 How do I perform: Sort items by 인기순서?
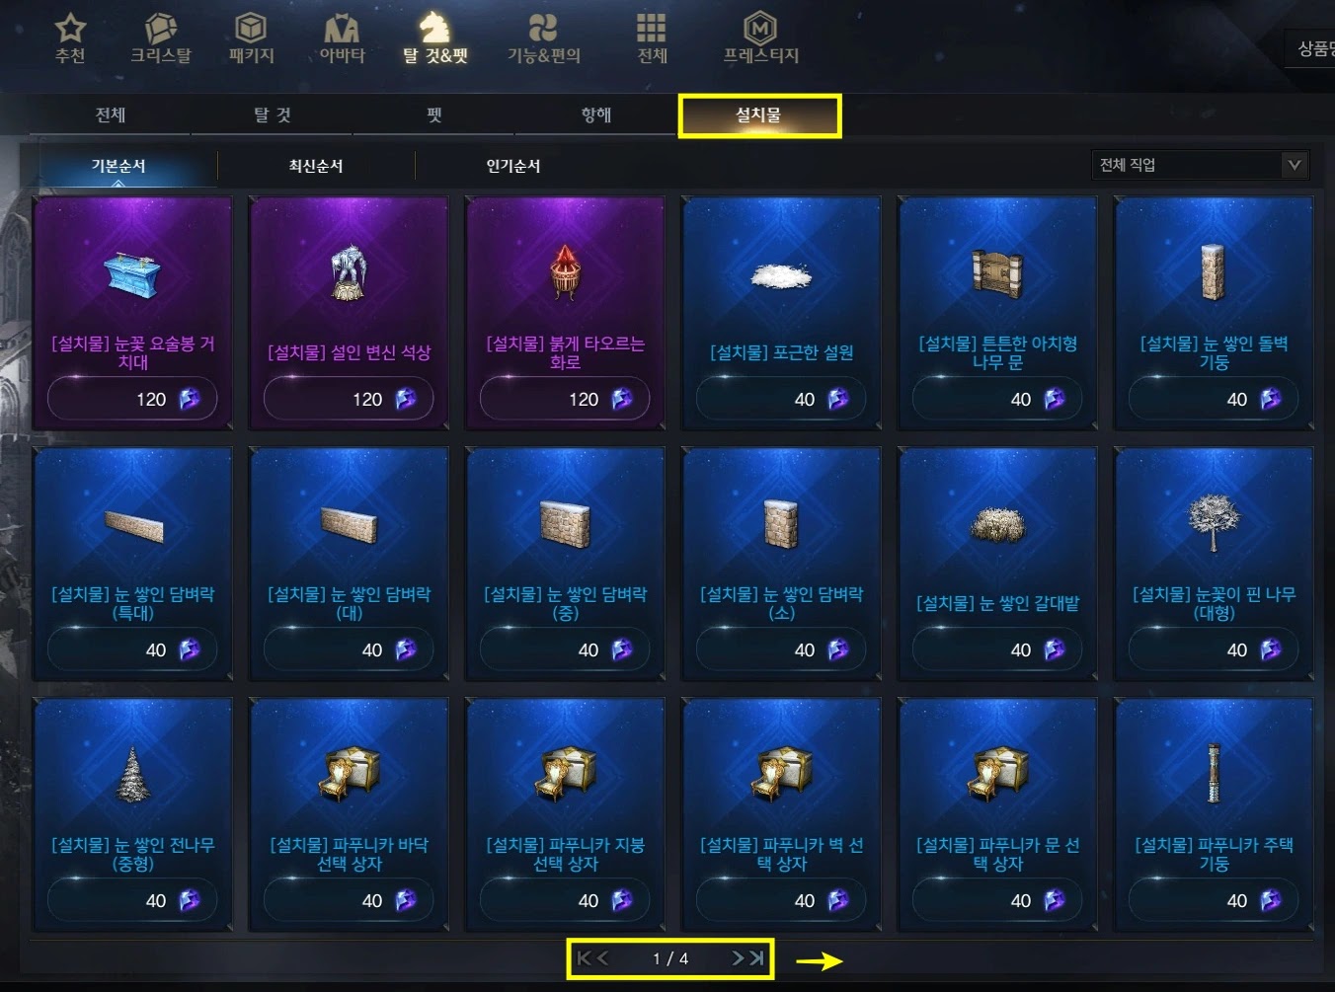(513, 166)
